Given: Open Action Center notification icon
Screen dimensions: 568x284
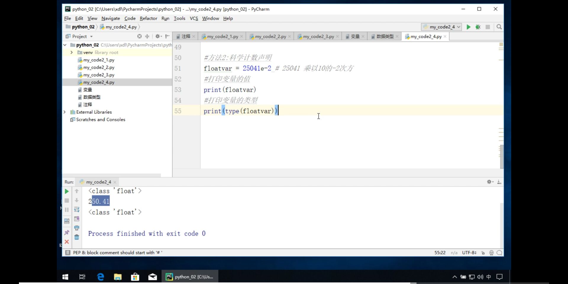Looking at the screenshot, I should [x=500, y=277].
